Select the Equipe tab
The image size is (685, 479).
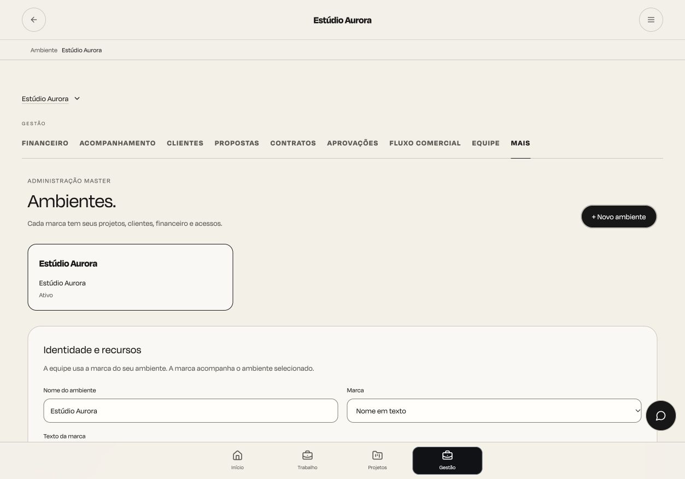point(485,143)
